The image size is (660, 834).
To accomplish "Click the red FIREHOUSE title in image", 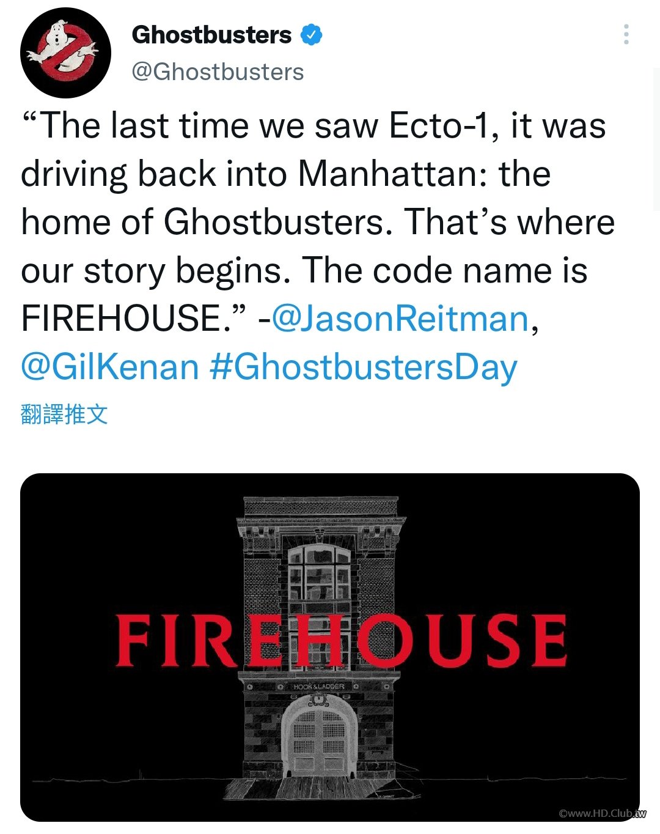I will [x=342, y=640].
